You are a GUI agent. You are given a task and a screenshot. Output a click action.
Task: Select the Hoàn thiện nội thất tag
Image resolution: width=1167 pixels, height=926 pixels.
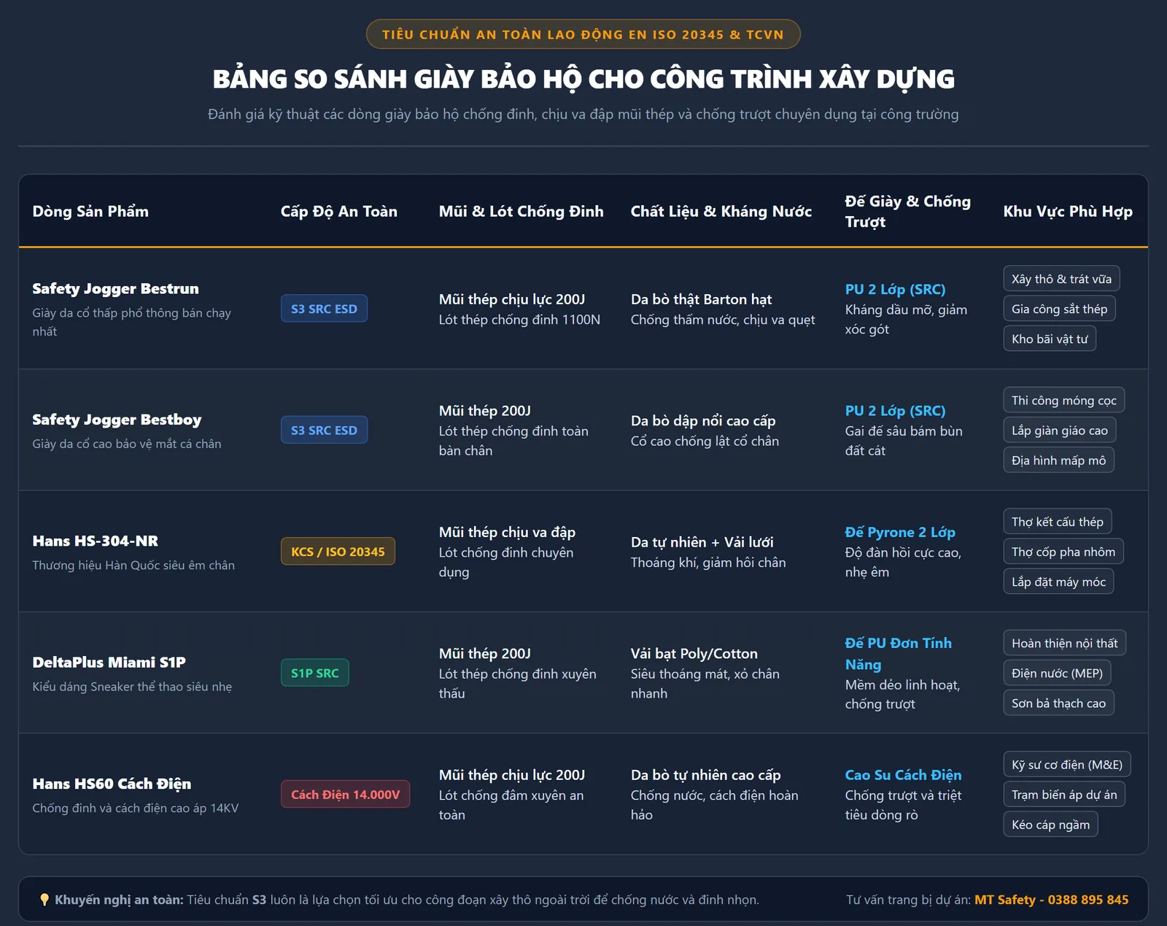tap(1064, 643)
